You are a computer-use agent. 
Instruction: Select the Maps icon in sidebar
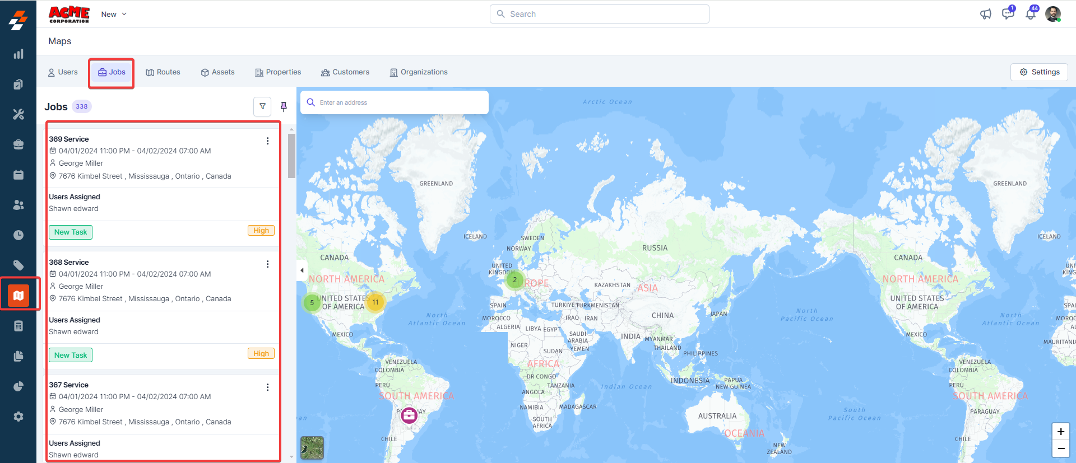18,295
